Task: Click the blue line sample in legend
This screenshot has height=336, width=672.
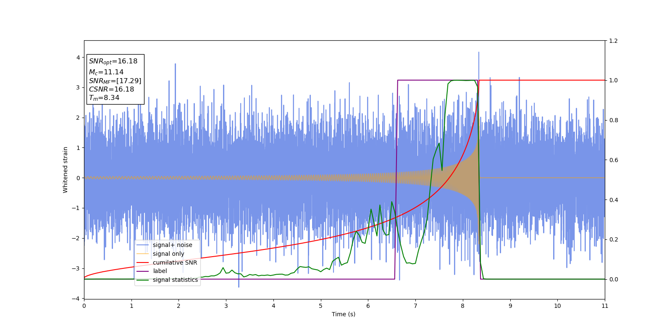Action: tap(143, 245)
